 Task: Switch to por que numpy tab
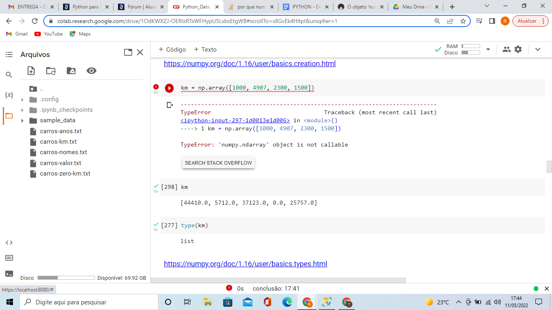(x=251, y=7)
